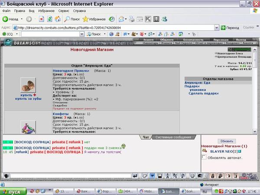
Task: Toggle the blue chat filter icon
Action: [152, 176]
